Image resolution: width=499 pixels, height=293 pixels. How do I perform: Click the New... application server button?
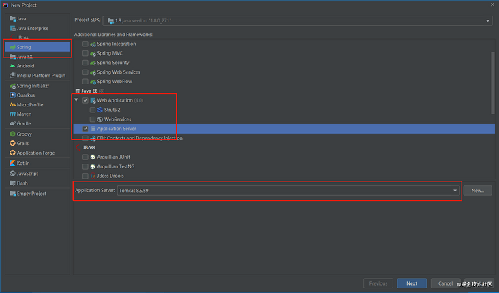(x=478, y=191)
